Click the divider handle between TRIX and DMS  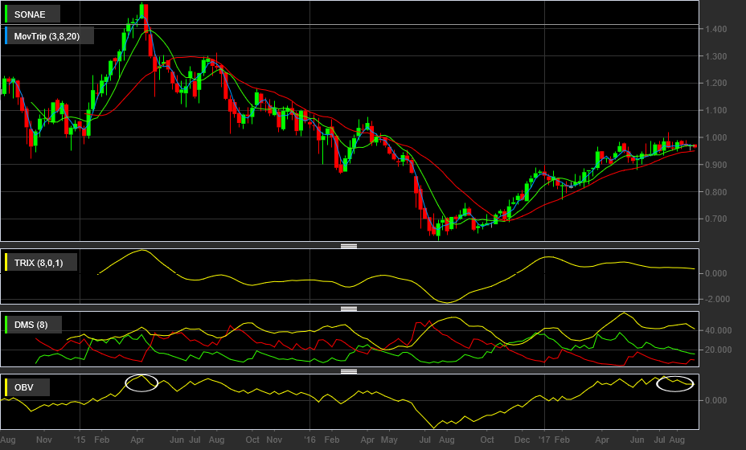point(349,309)
